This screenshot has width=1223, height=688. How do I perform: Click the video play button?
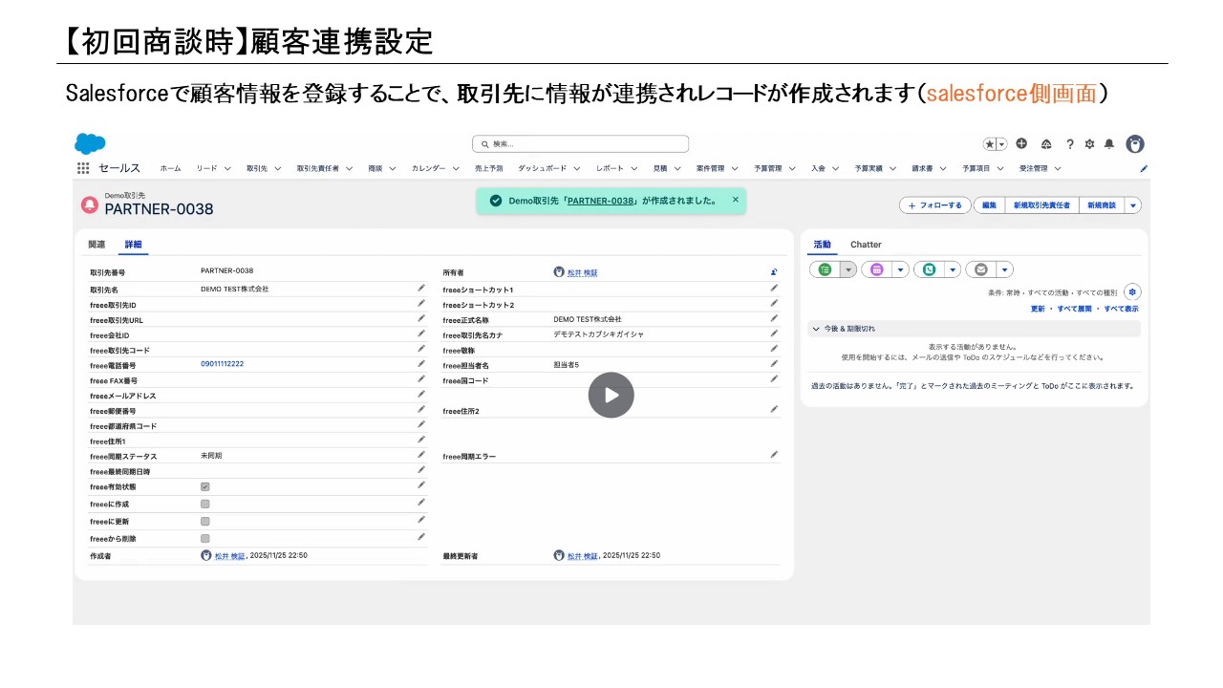tap(611, 395)
